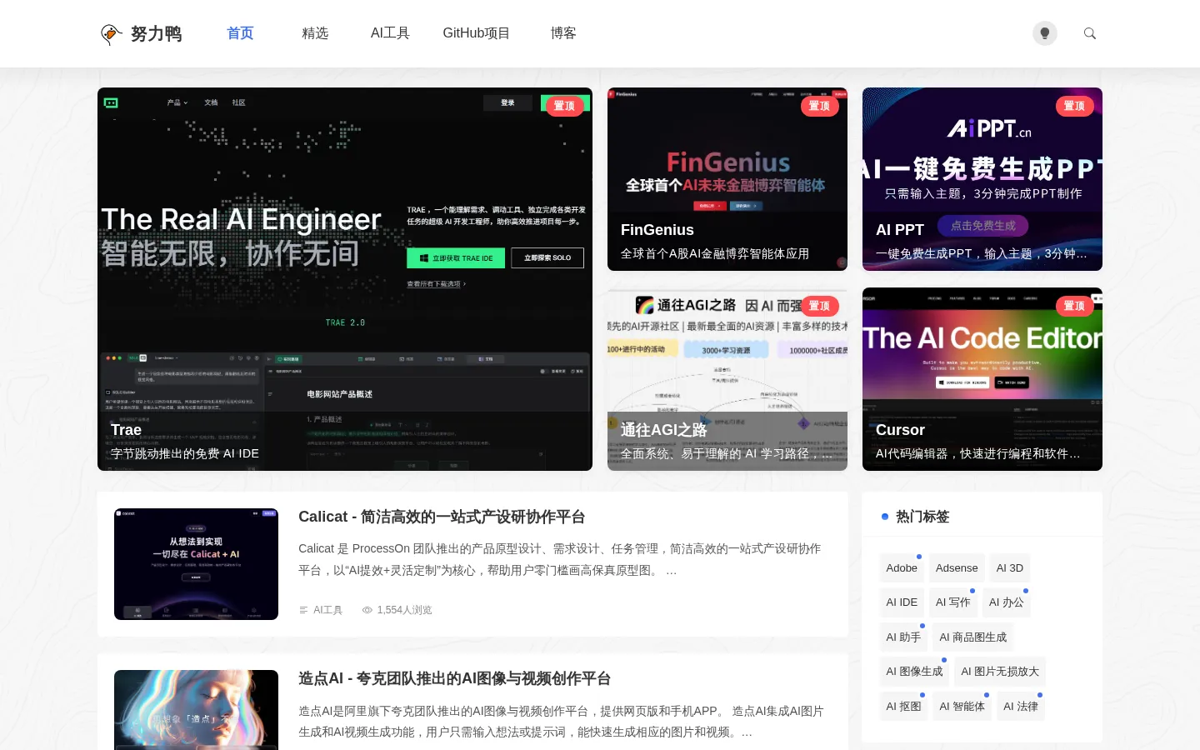Click the 努力鸭 duck logo icon
Screen dimensions: 1200x750
coord(111,33)
